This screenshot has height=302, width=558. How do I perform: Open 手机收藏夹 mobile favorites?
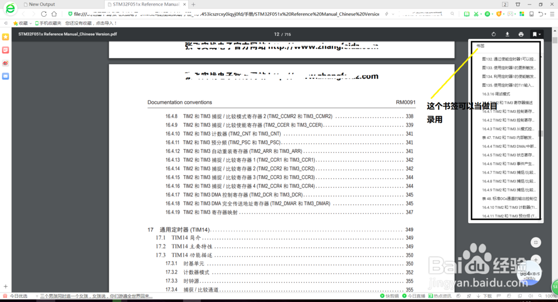48,23
